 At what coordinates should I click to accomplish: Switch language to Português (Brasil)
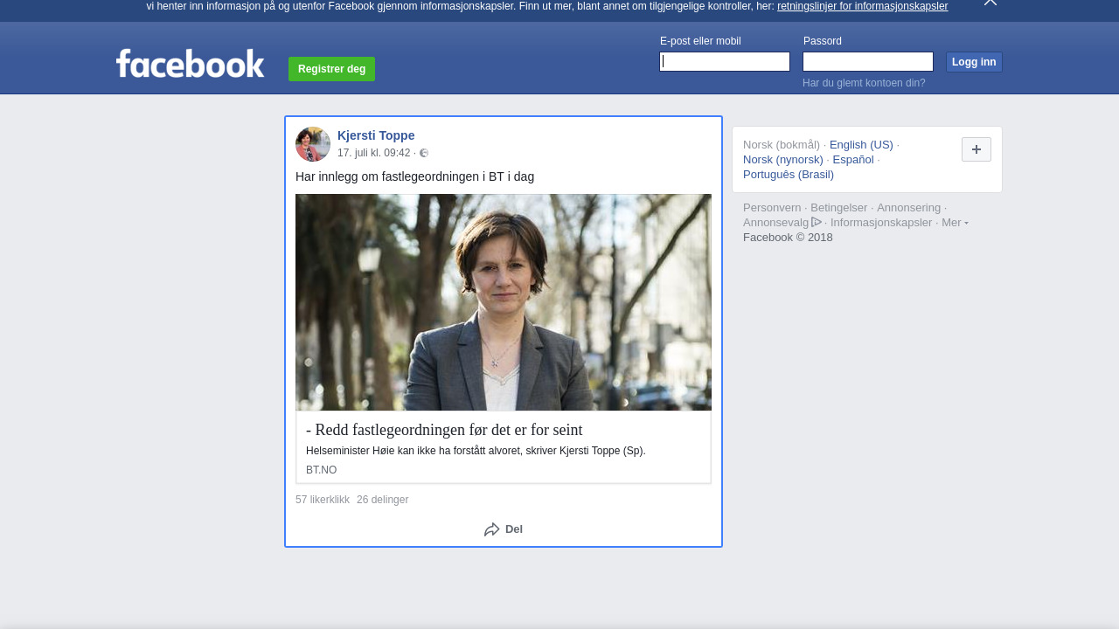click(789, 175)
